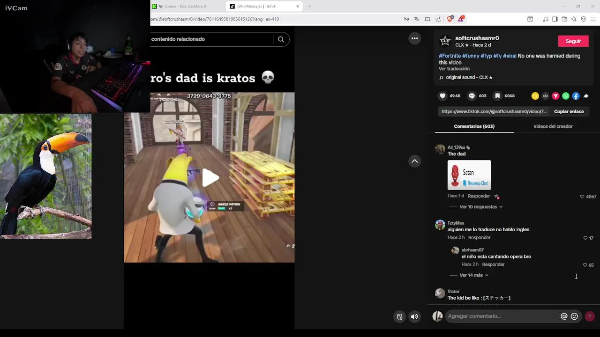Toggle the auto-scroll icon beside speaker
The width and height of the screenshot is (600, 337).
[399, 317]
